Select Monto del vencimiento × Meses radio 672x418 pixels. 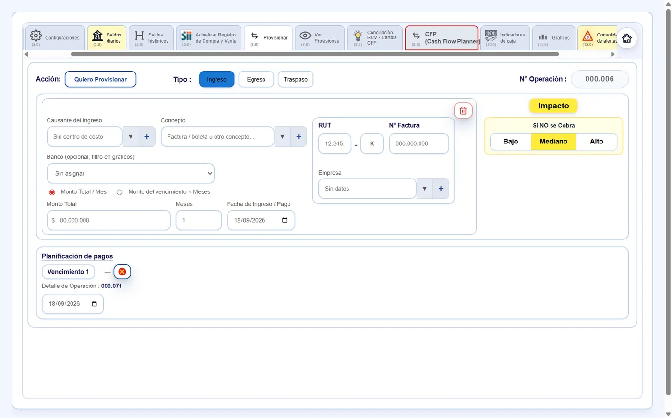coord(120,192)
